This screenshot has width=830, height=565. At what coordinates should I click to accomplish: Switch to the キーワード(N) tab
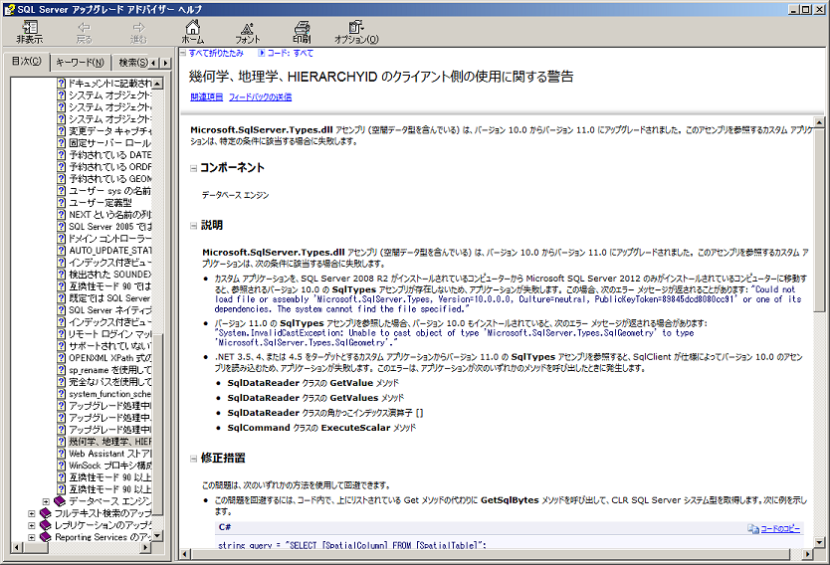pos(79,62)
